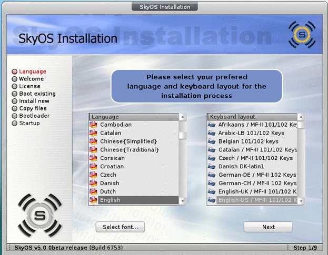Click keyboard icon beside Belgian layout

tap(212, 141)
